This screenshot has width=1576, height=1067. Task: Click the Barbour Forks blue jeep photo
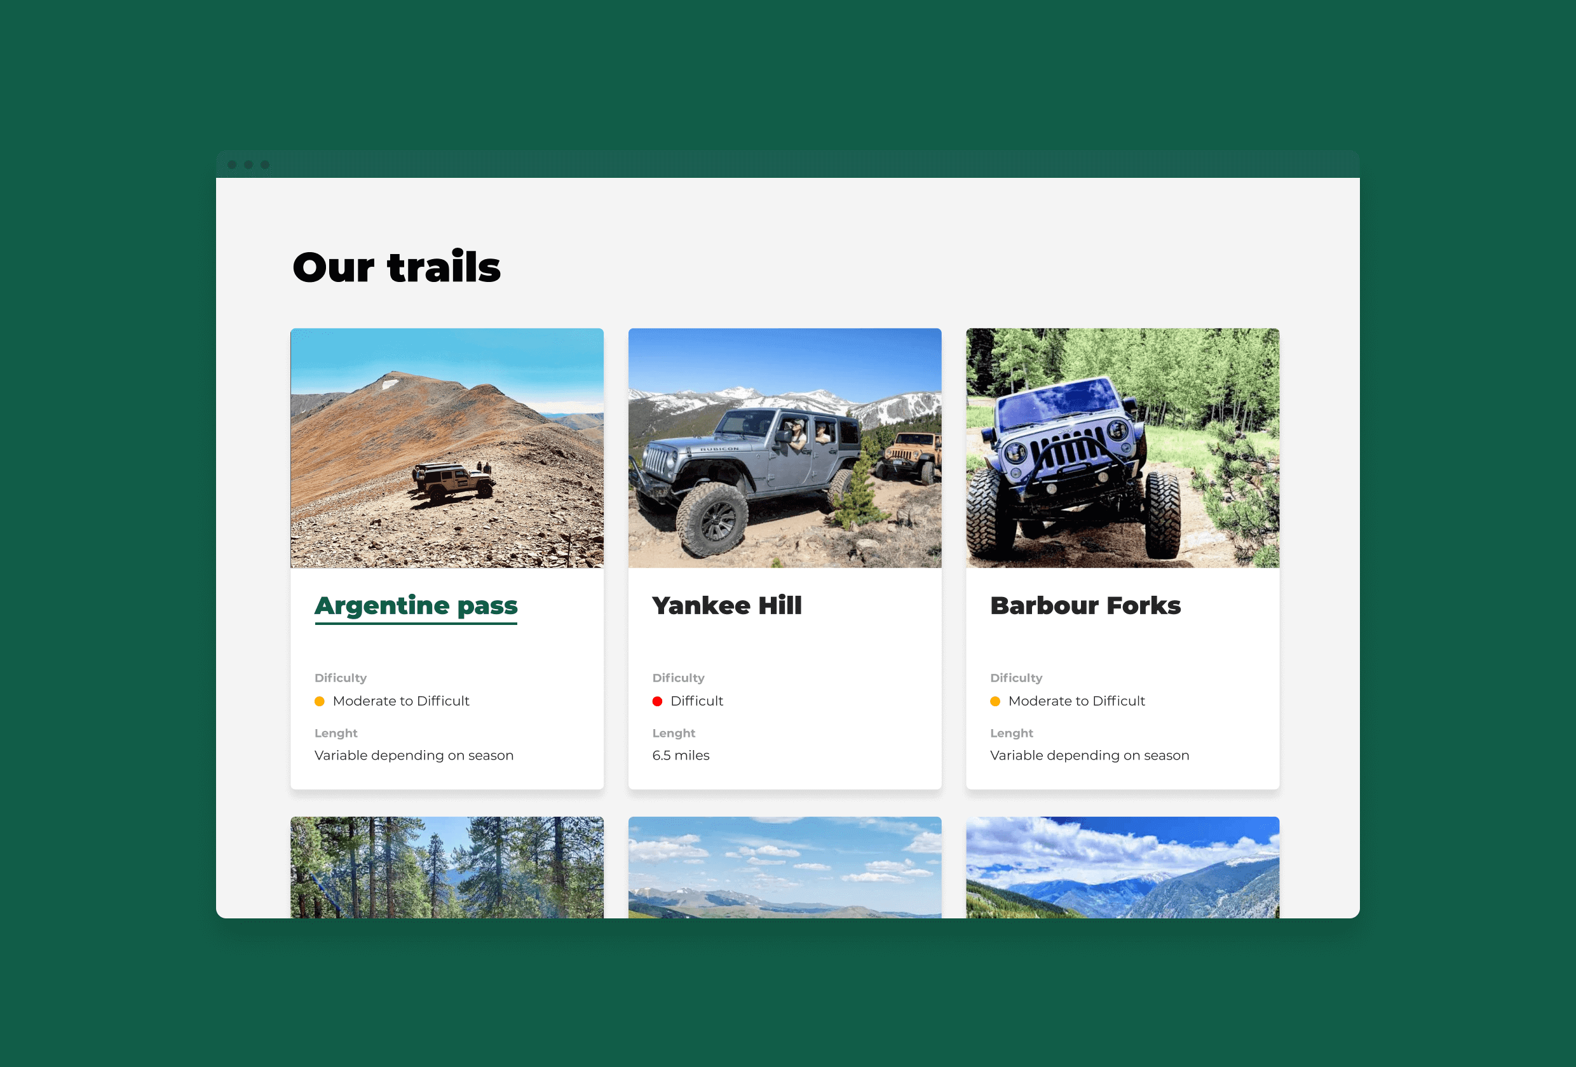click(x=1122, y=448)
